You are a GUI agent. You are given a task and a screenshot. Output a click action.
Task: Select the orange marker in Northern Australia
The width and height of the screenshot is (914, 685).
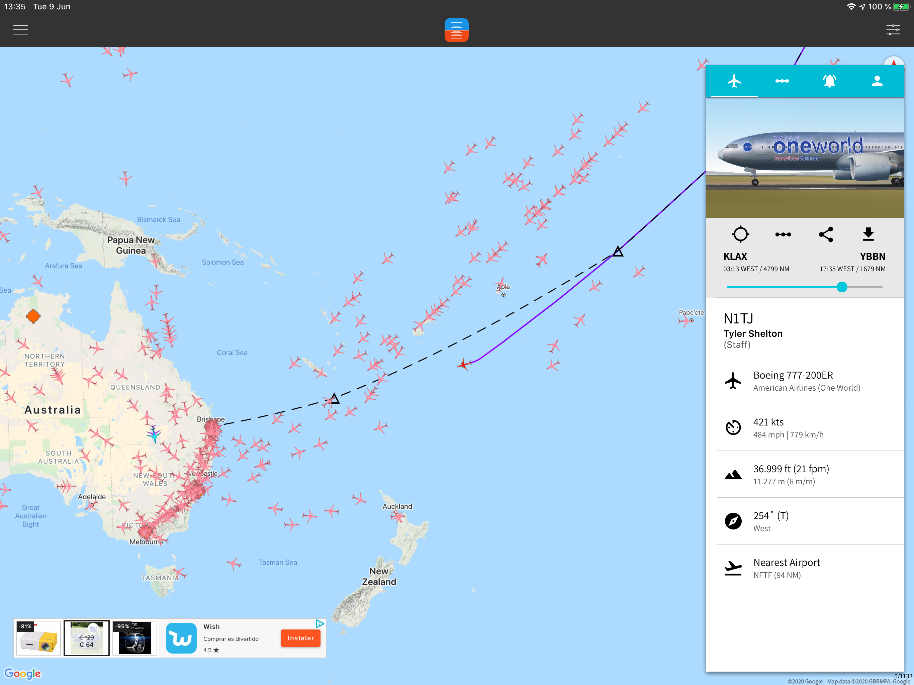(33, 316)
